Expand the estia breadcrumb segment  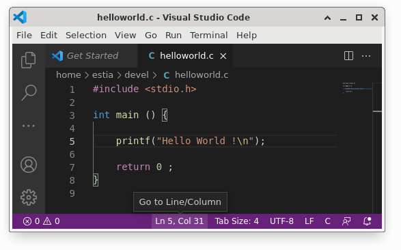[x=102, y=75]
